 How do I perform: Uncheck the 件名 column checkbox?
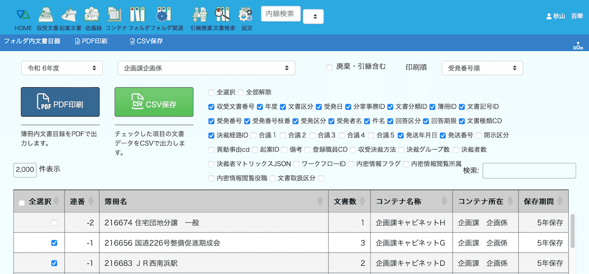point(367,121)
